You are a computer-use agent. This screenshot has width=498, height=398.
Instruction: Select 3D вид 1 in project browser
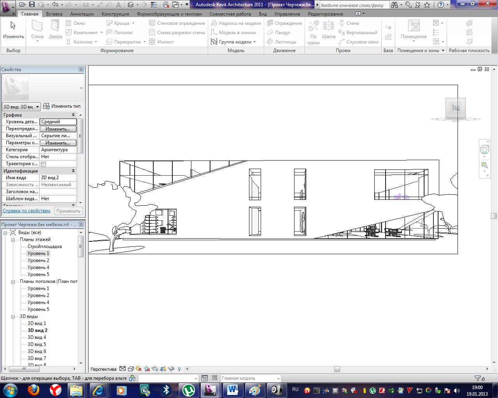pos(37,323)
